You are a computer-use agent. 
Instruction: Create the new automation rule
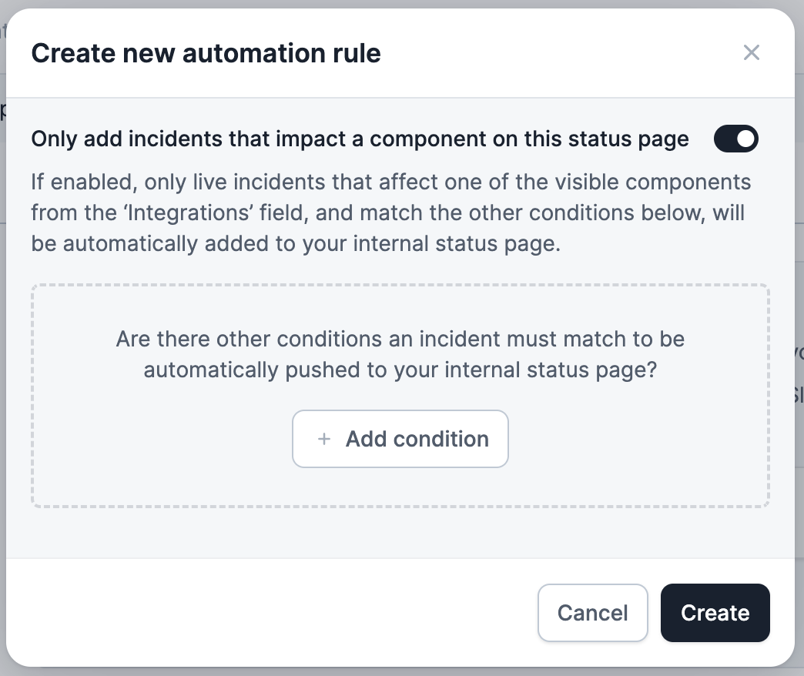click(x=715, y=613)
